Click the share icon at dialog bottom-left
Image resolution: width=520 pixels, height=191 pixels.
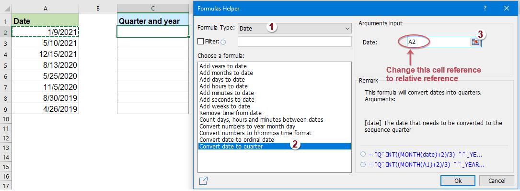click(203, 180)
